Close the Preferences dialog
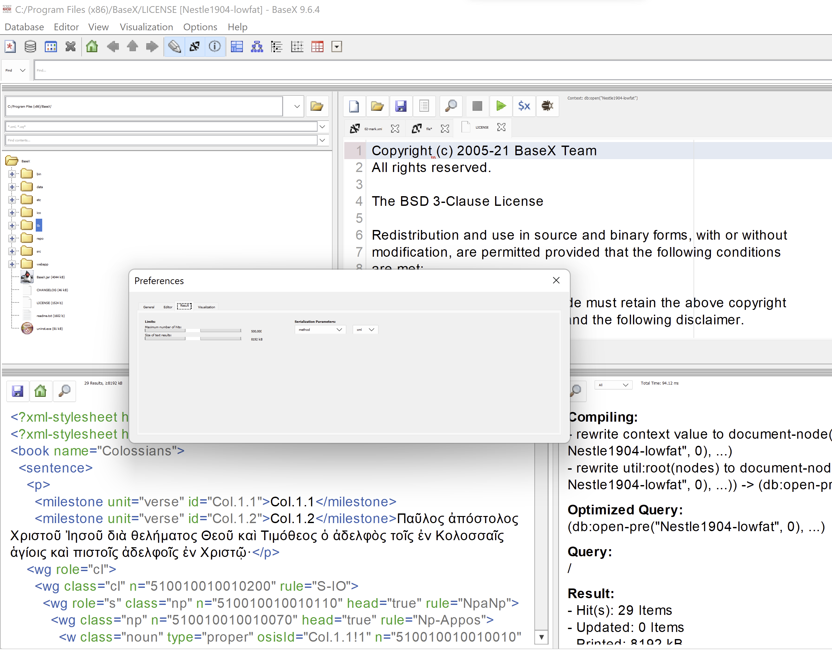Screen dimensions: 832x650 (x=556, y=281)
